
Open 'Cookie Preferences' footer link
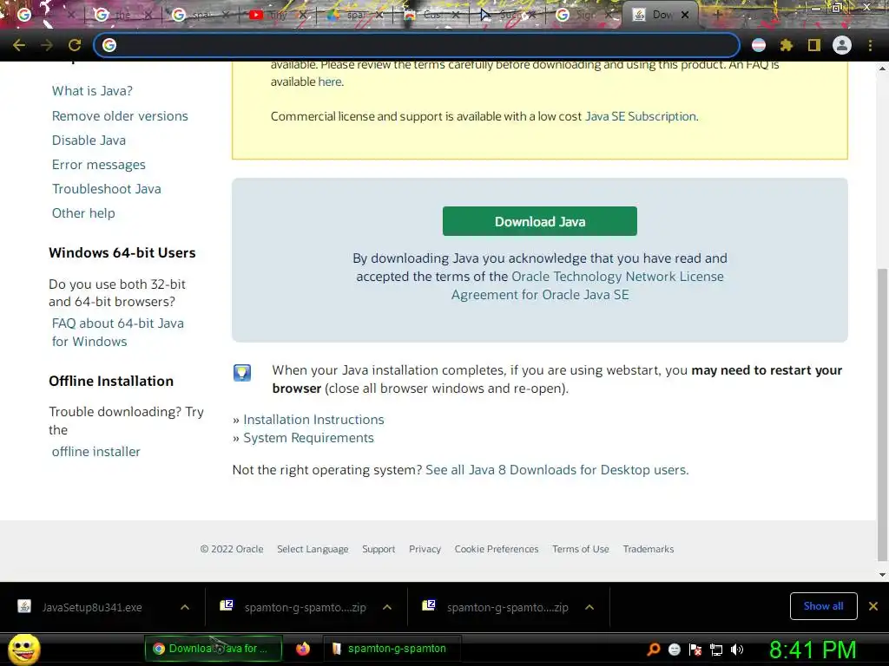point(496,549)
